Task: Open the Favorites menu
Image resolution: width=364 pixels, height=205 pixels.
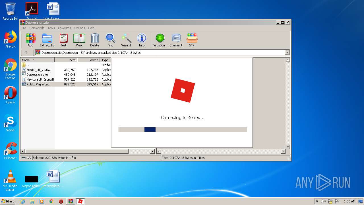Action: point(65,28)
